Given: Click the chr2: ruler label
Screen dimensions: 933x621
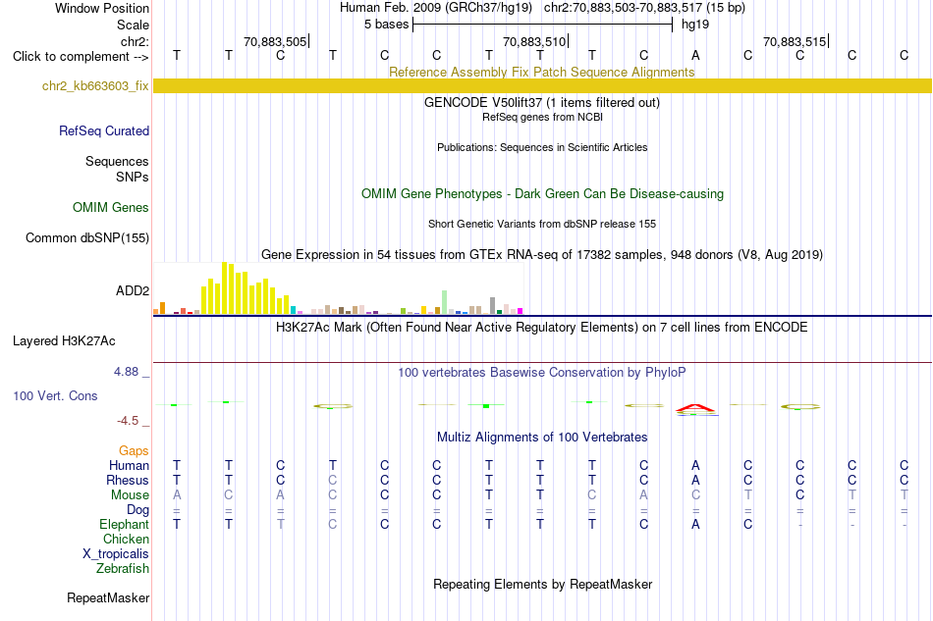Looking at the screenshot, I should pos(135,41).
